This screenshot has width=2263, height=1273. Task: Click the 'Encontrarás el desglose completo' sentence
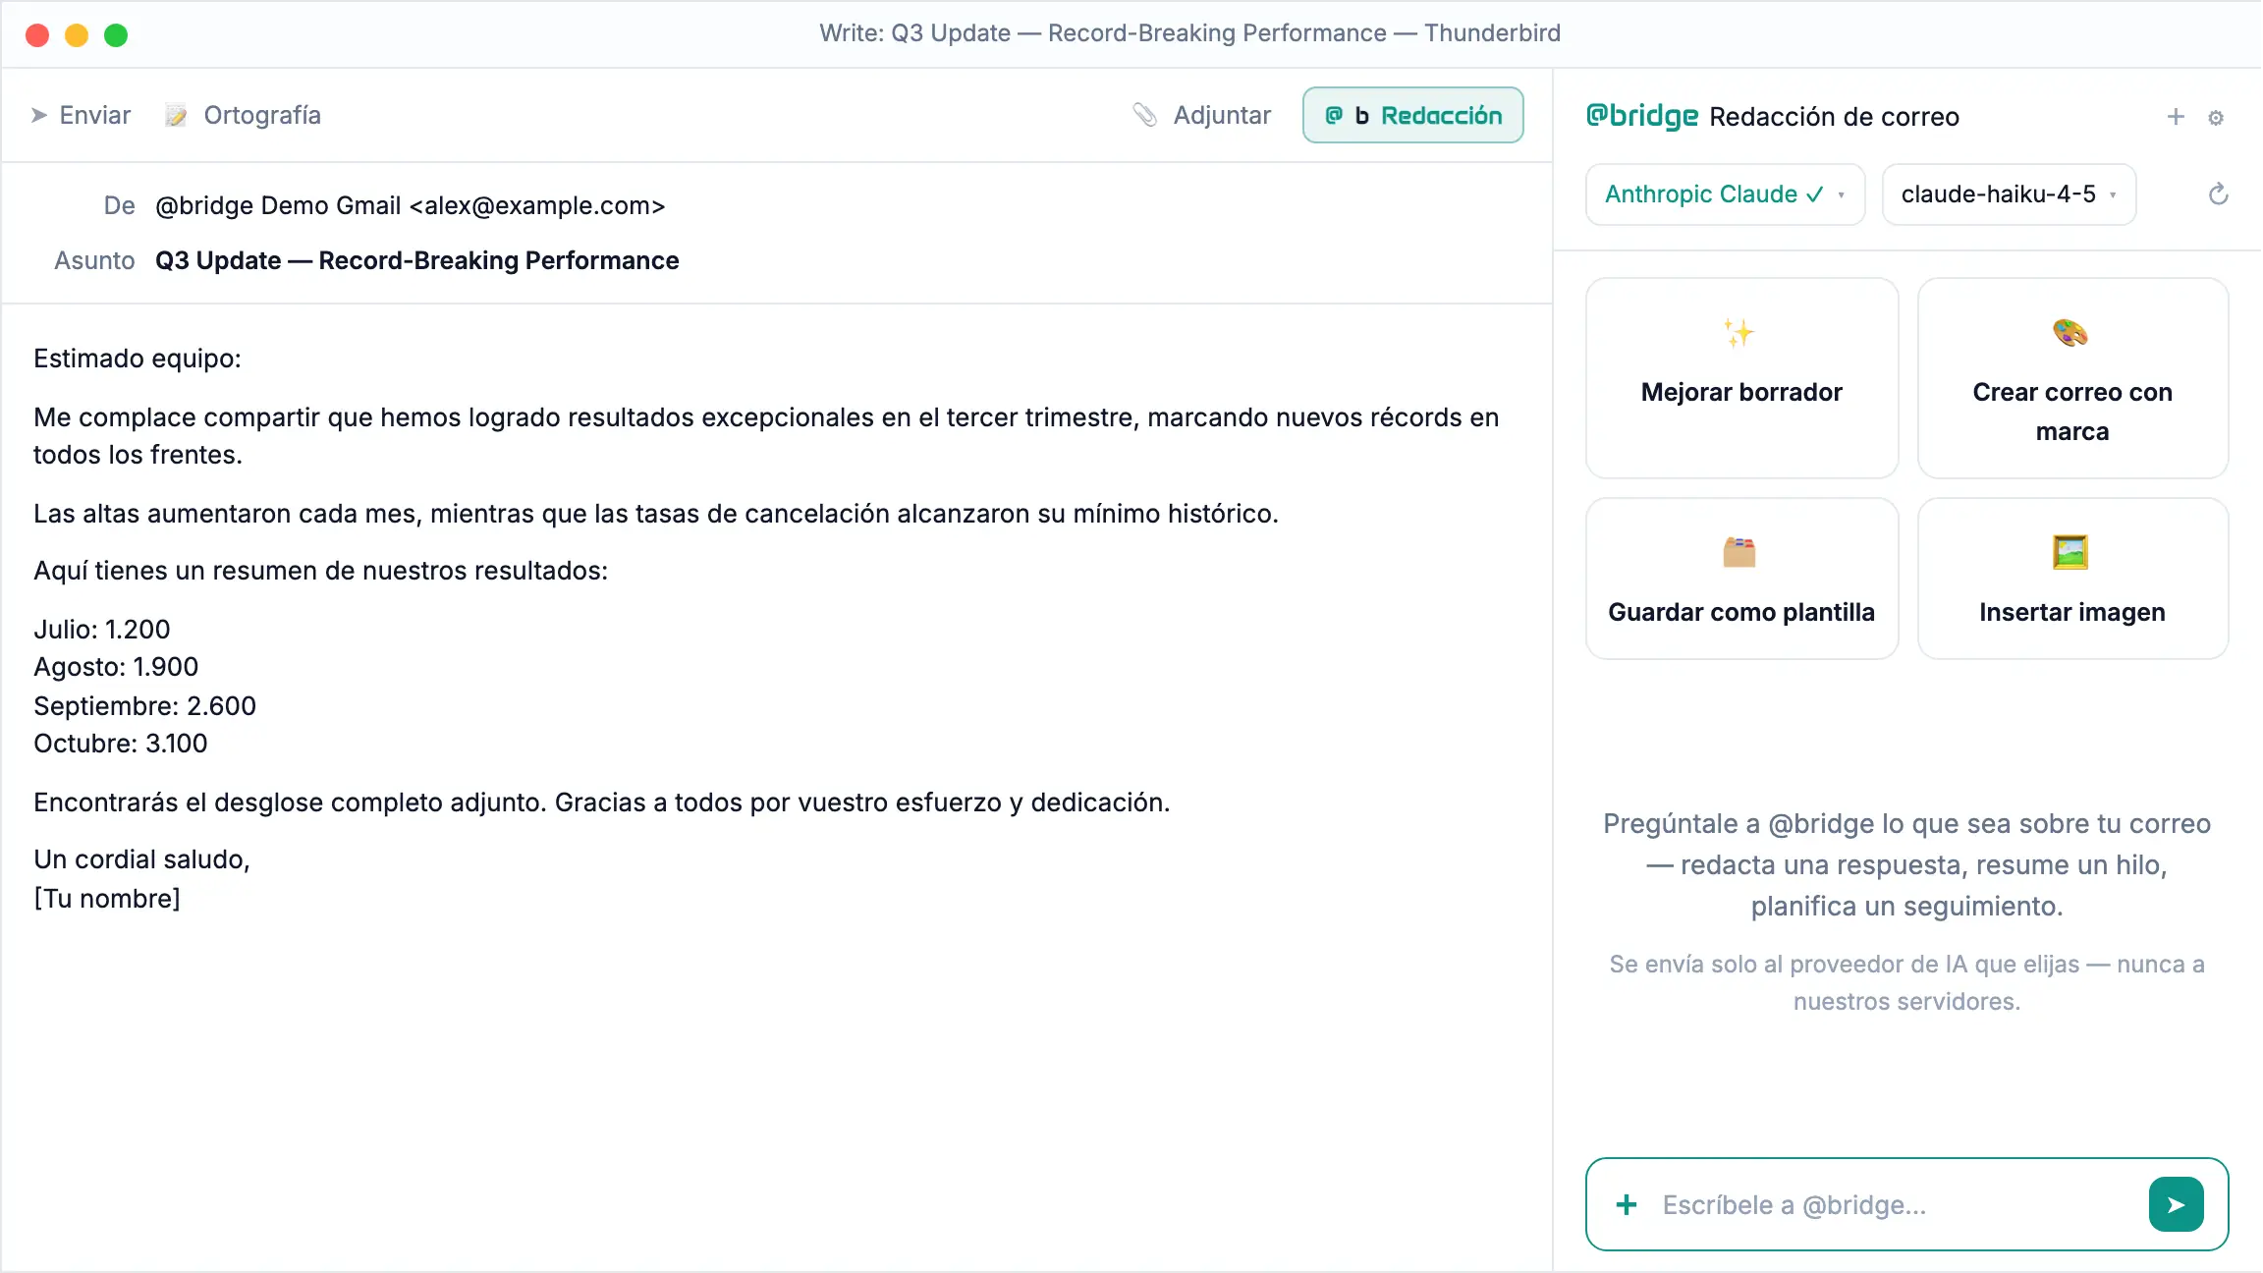[602, 803]
